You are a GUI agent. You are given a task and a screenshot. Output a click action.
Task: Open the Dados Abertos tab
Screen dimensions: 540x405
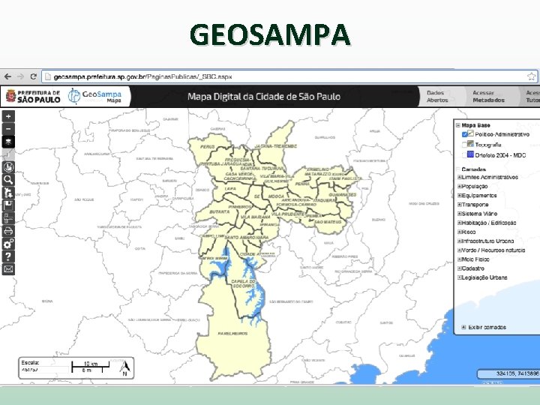[x=437, y=97]
